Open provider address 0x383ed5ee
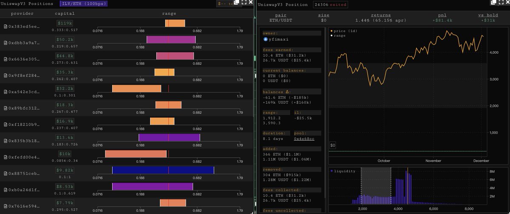This screenshot has height=214, width=510. [24, 26]
